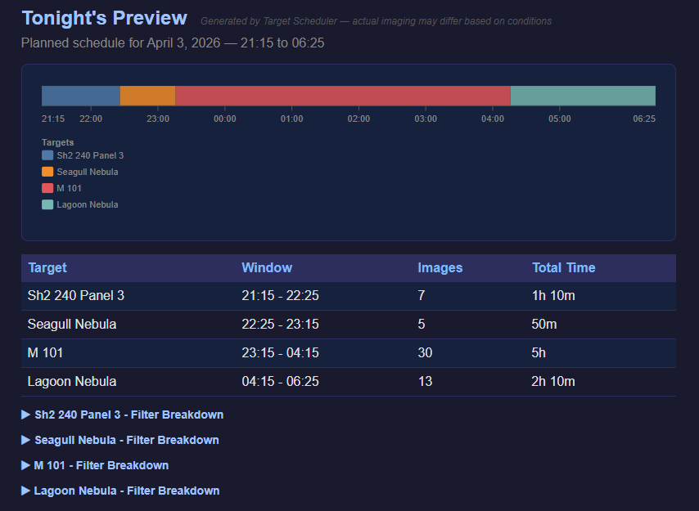The width and height of the screenshot is (699, 511).
Task: Select the M 101 table row
Action: point(348,353)
